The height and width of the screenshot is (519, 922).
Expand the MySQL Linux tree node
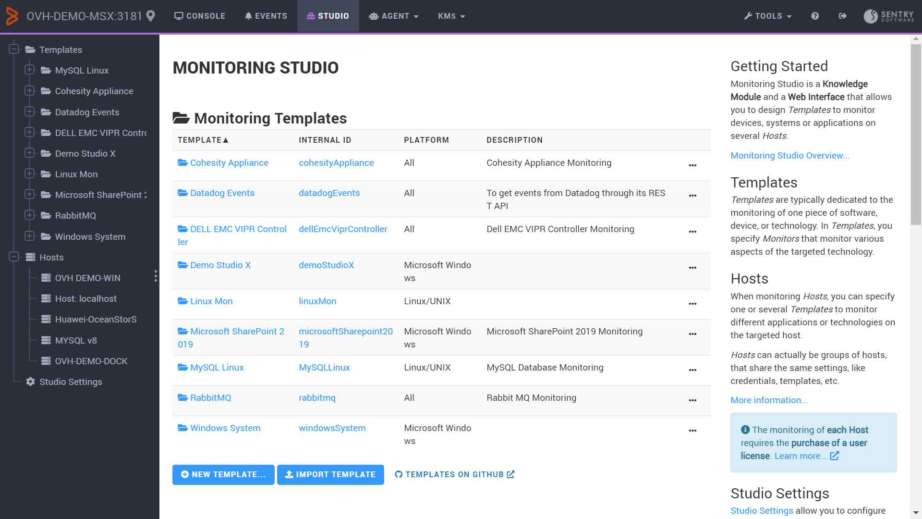(x=30, y=70)
